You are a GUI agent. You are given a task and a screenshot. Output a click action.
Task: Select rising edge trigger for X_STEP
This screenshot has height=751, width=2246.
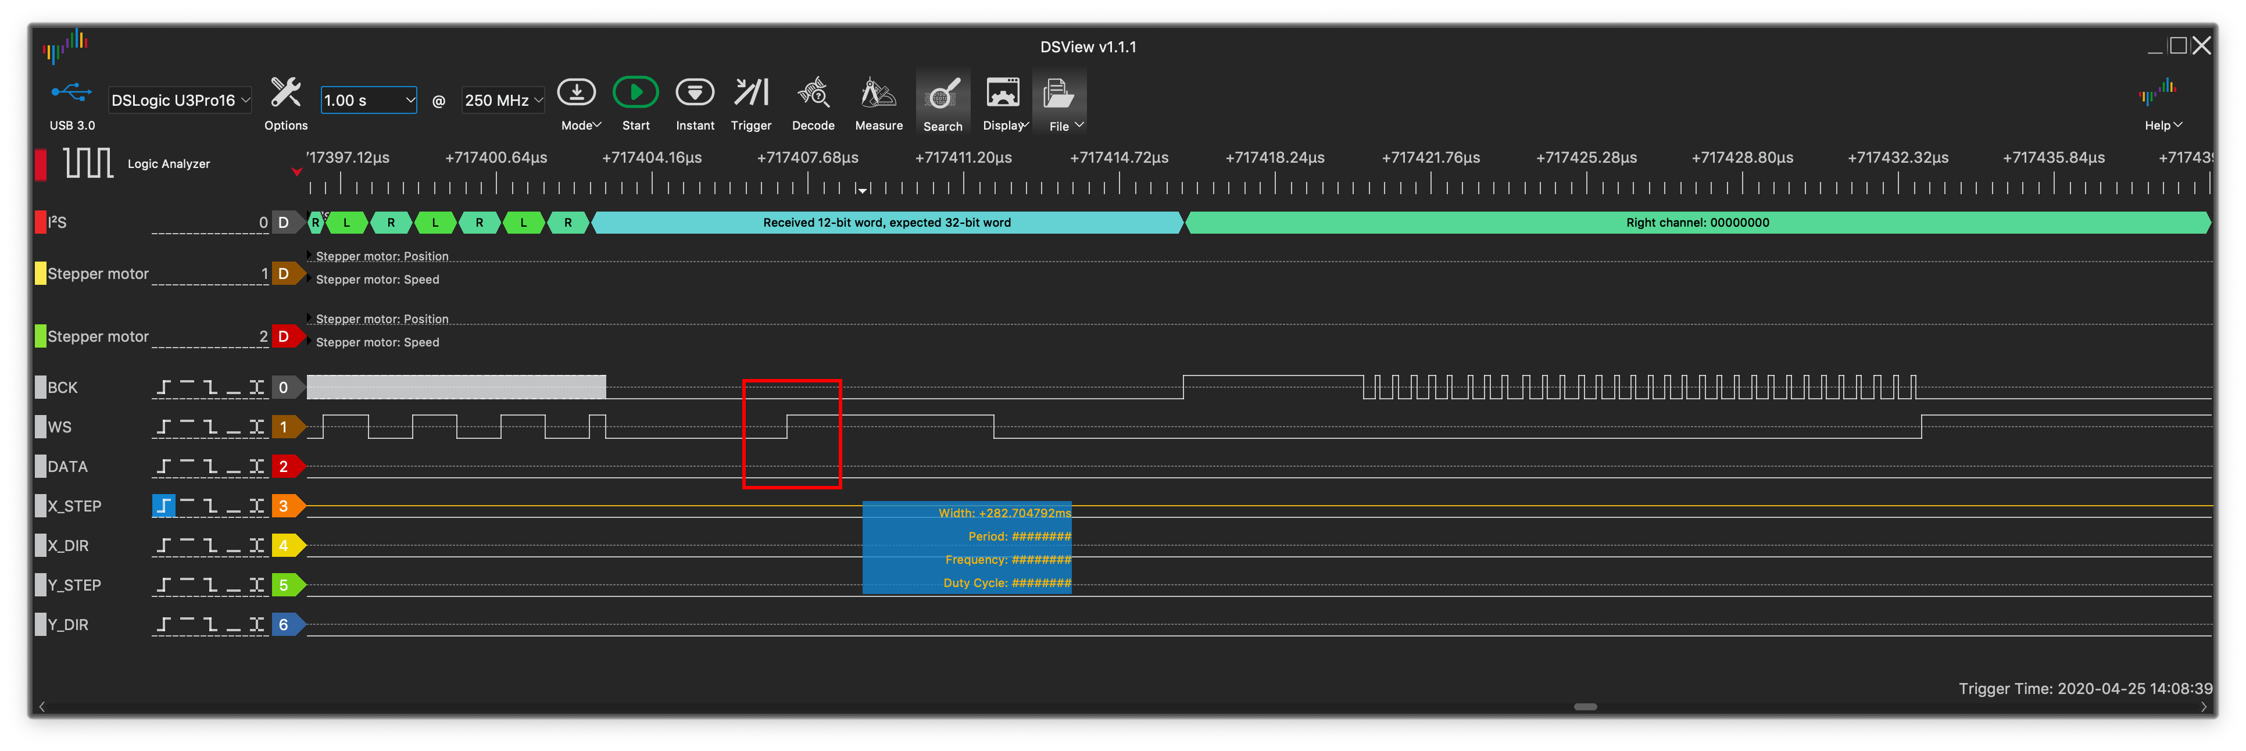click(163, 506)
